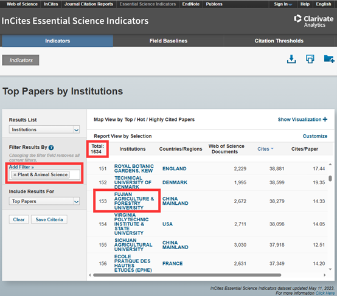This screenshot has height=296, width=337.
Task: Click the Save Criteria button
Action: tap(49, 219)
